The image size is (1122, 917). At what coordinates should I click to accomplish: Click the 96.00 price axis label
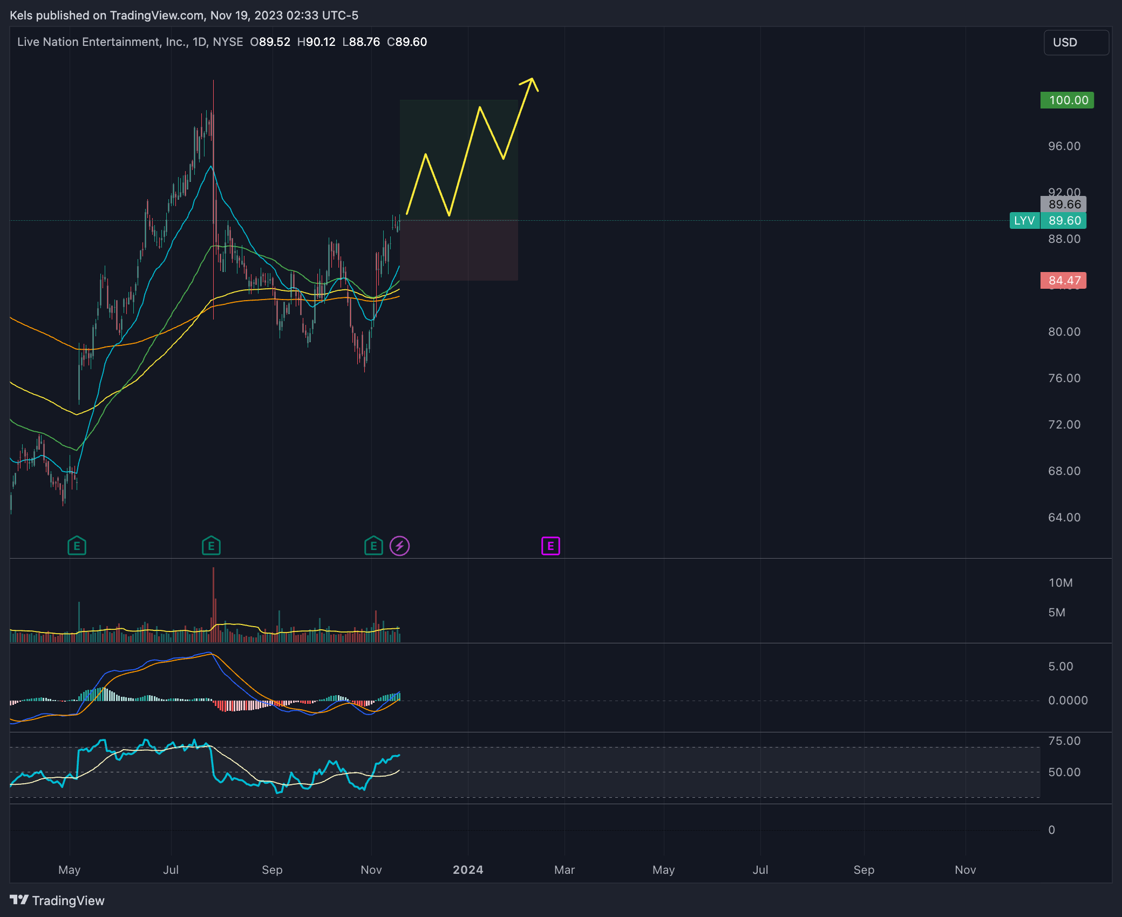pos(1064,146)
